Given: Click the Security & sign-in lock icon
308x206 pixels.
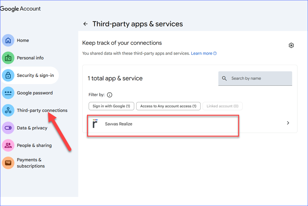Looking at the screenshot, I should click(8, 75).
